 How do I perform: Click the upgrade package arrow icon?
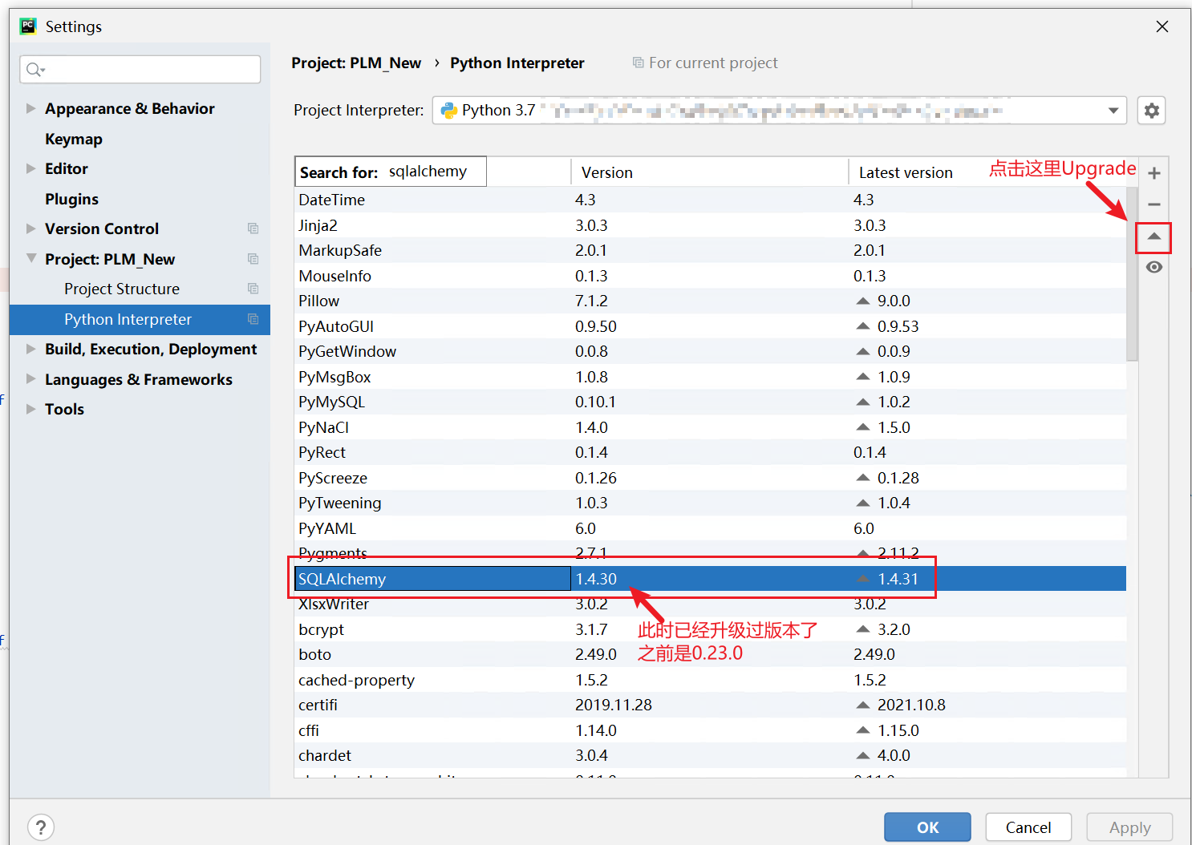[x=1153, y=237]
